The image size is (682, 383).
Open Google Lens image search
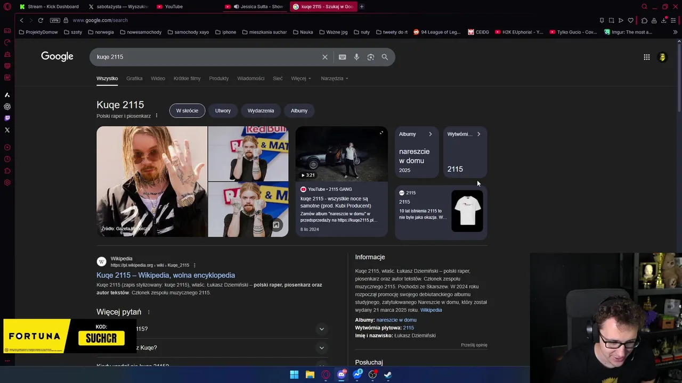coord(371,57)
